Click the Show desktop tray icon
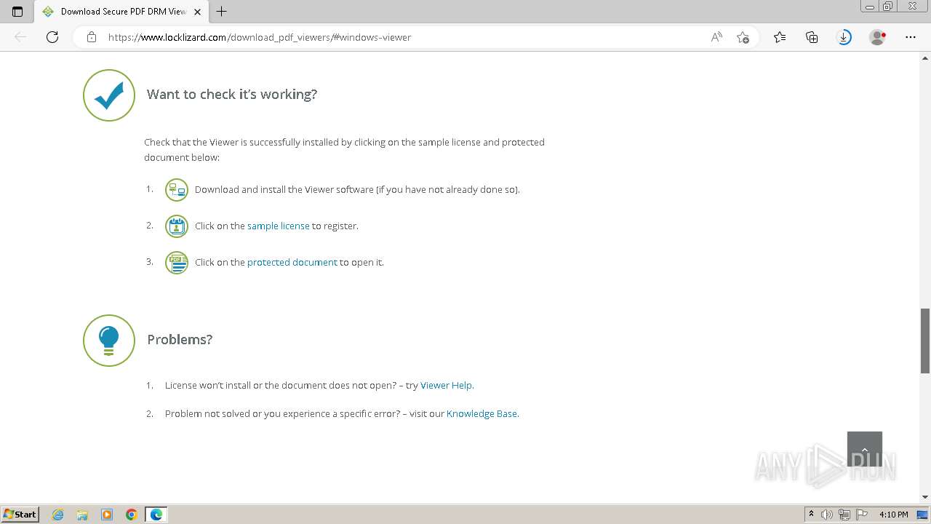 pyautogui.click(x=922, y=515)
